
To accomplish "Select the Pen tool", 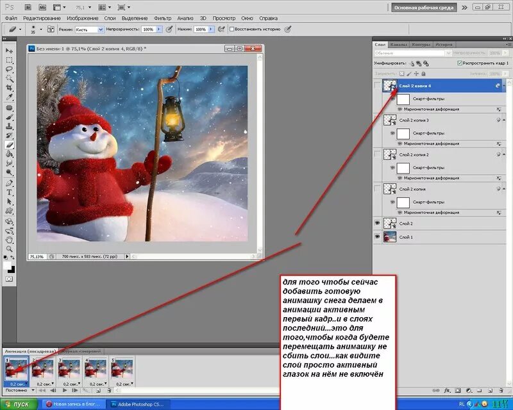I will tap(9, 183).
